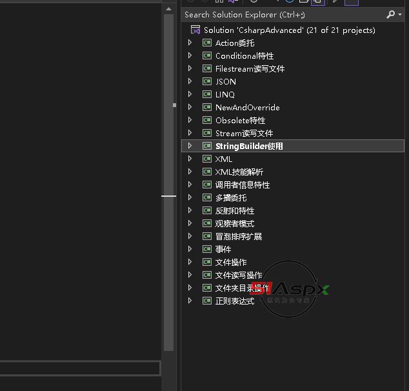
Task: Click the C# project icon for 文件操作
Action: coord(207,262)
